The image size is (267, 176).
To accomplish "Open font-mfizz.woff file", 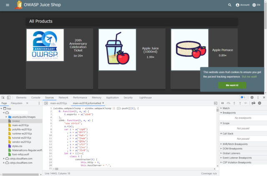I will pyautogui.click(x=20, y=154).
